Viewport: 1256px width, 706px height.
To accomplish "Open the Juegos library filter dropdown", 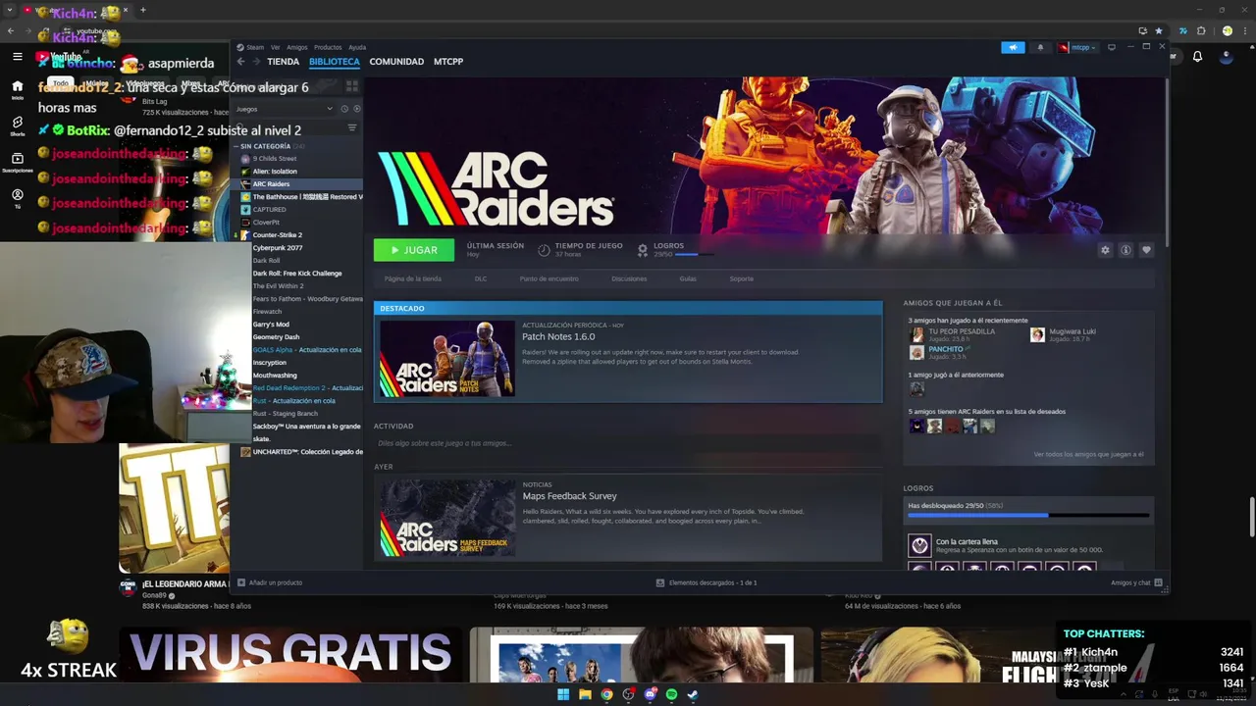I will pyautogui.click(x=285, y=109).
